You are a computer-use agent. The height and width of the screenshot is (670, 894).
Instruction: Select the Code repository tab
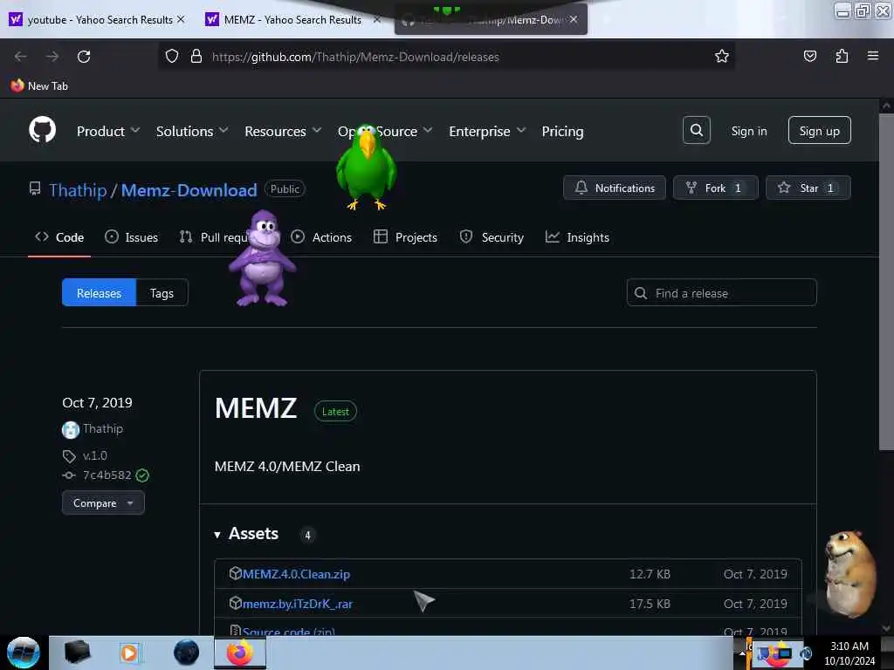tap(59, 237)
